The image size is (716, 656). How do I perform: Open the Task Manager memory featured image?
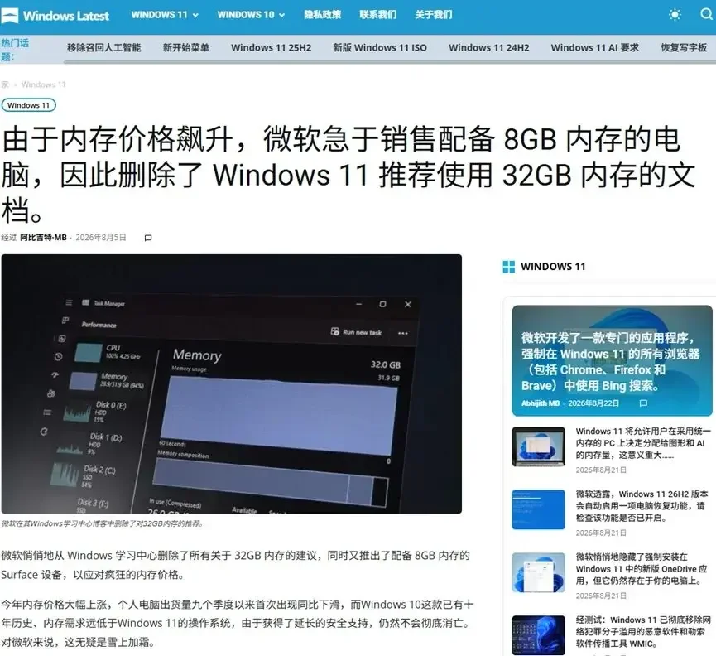(232, 383)
